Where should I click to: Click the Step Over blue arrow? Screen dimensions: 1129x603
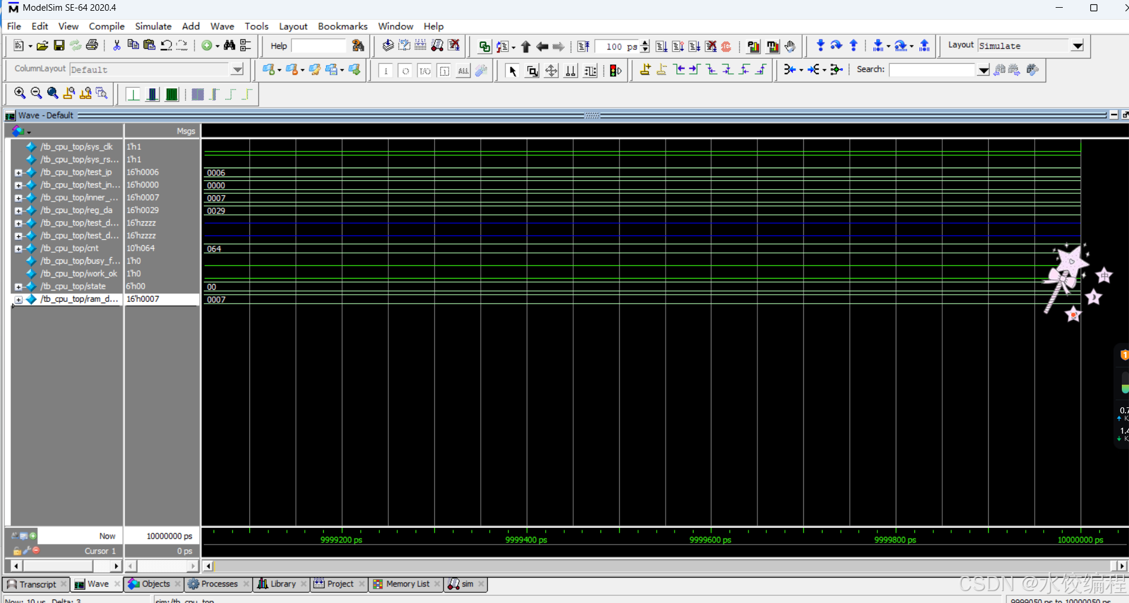pos(837,46)
